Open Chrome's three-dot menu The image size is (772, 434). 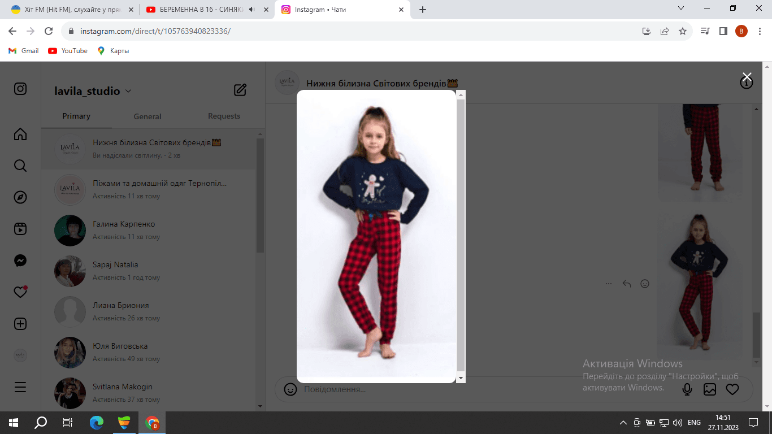pos(760,31)
